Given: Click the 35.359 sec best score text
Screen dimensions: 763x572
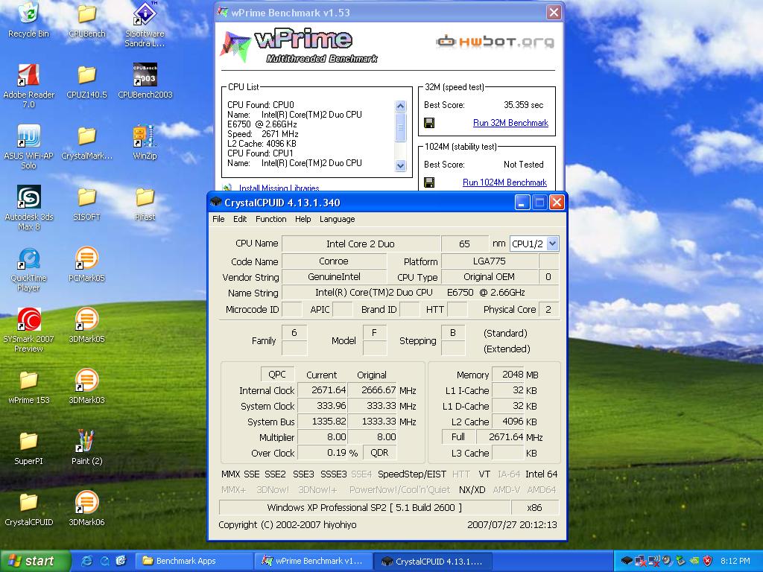Looking at the screenshot, I should click(x=524, y=104).
